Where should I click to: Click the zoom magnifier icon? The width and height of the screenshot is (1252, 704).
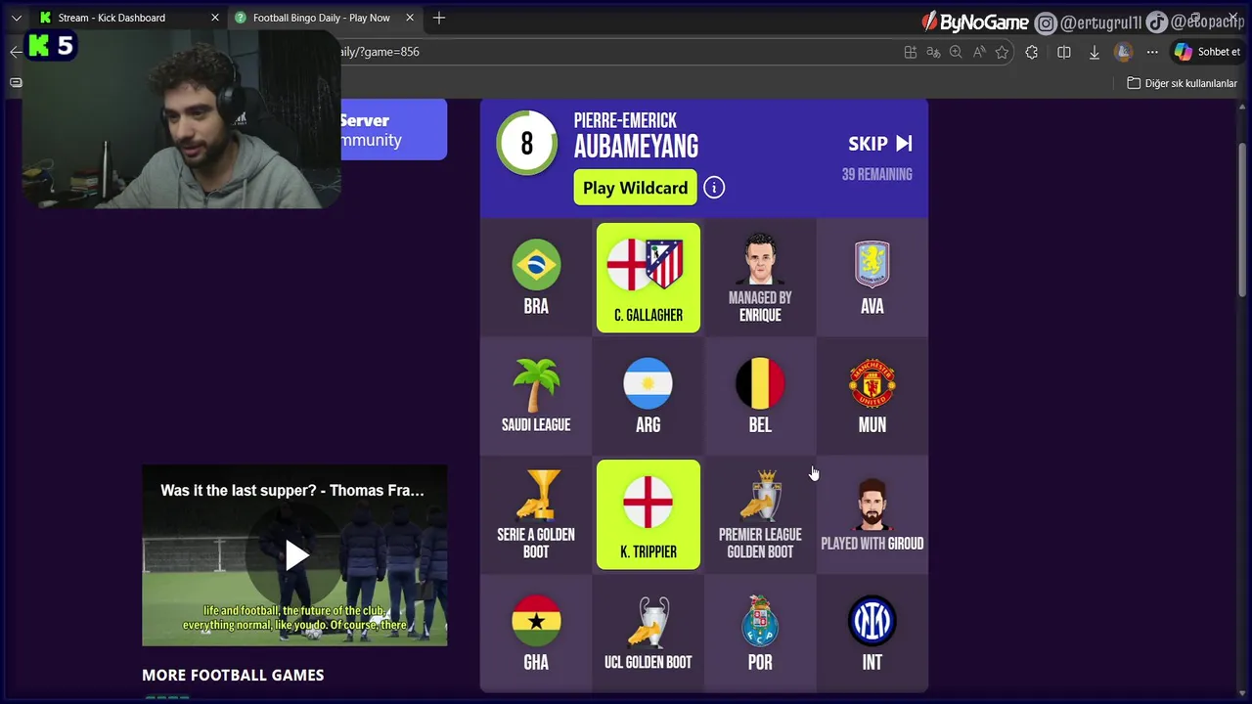click(x=956, y=52)
